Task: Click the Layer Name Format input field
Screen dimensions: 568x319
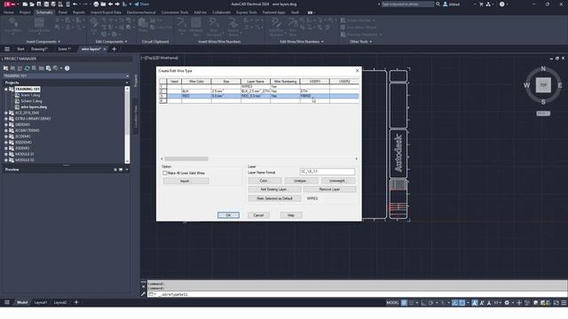Action: point(327,172)
